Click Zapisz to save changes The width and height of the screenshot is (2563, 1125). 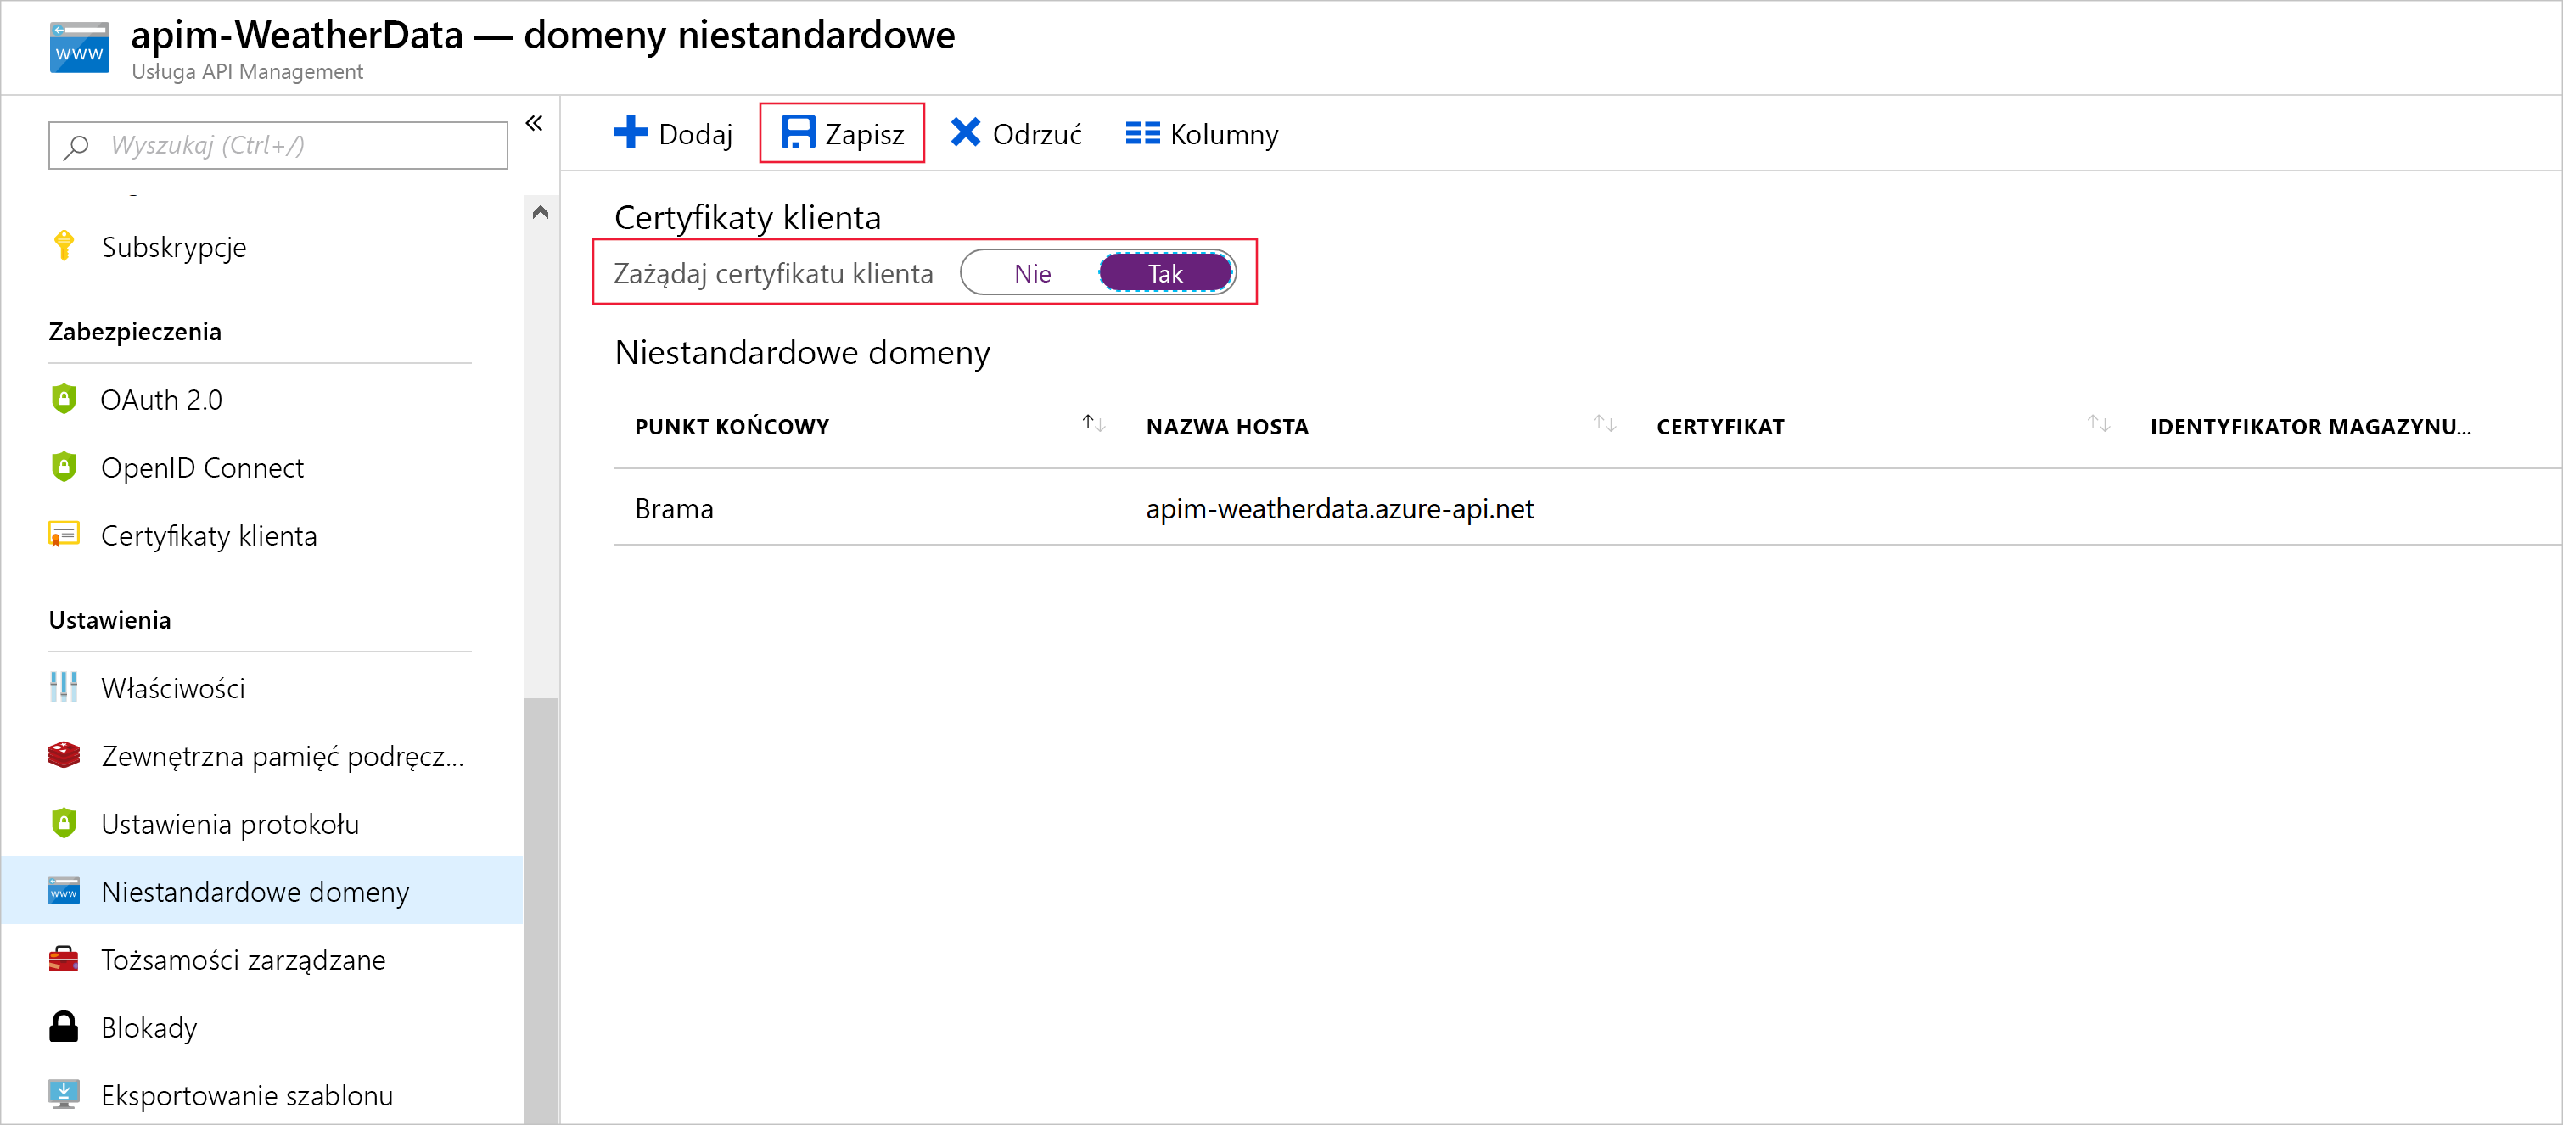(842, 133)
